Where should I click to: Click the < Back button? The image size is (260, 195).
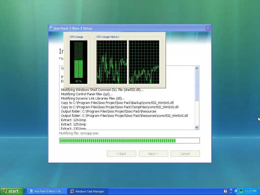[x=121, y=154]
